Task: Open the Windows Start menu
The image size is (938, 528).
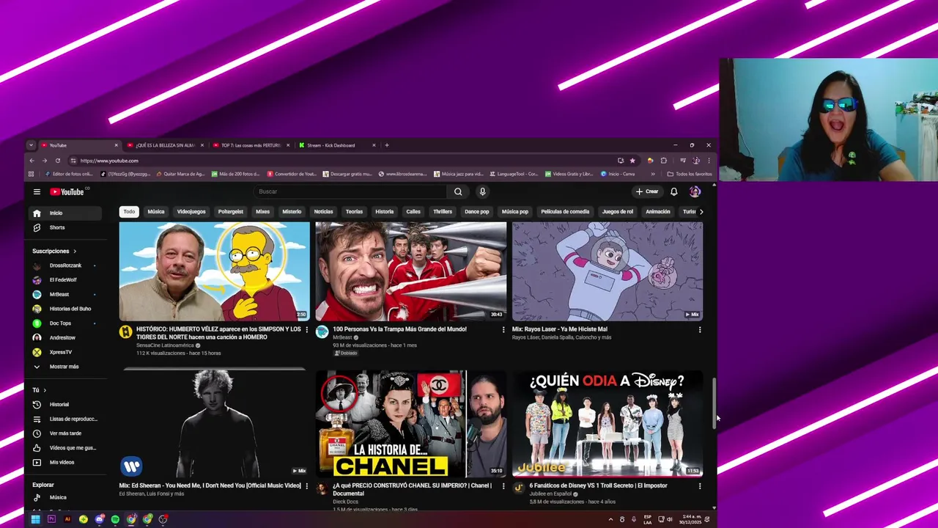Action: (x=35, y=519)
